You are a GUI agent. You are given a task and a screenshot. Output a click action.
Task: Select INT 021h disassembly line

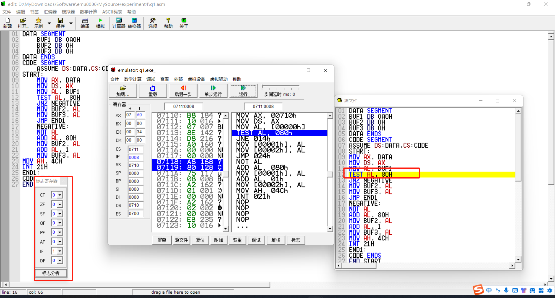click(x=279, y=196)
